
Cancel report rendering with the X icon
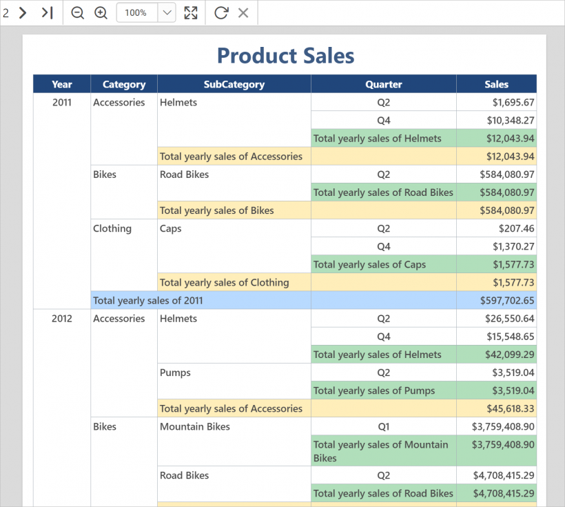point(243,12)
